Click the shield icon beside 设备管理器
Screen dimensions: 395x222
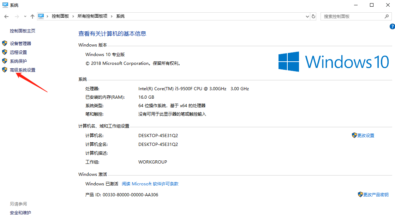[5, 43]
